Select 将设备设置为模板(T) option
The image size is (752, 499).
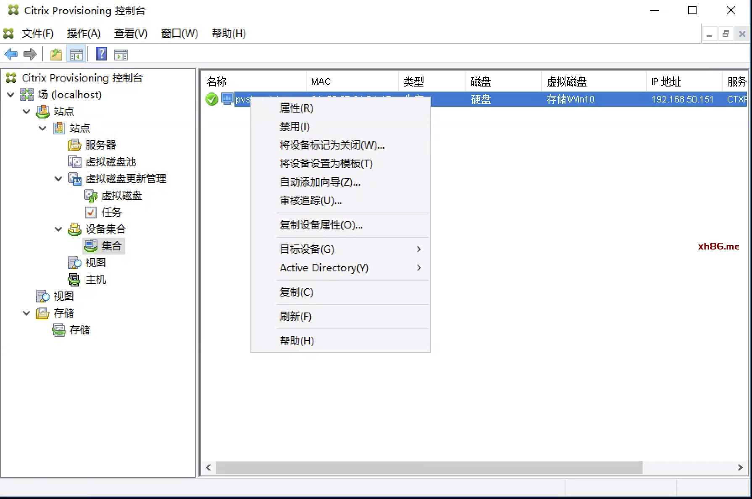pyautogui.click(x=340, y=163)
